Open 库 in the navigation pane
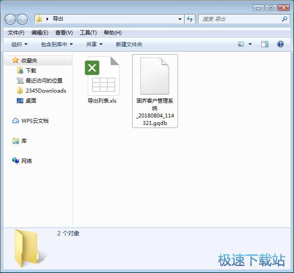The image size is (294, 273). (x=24, y=141)
